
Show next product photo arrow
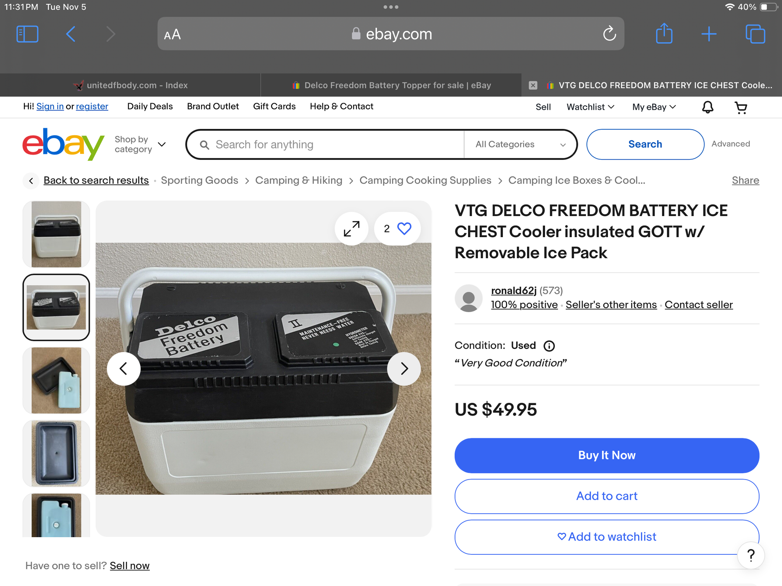(404, 368)
